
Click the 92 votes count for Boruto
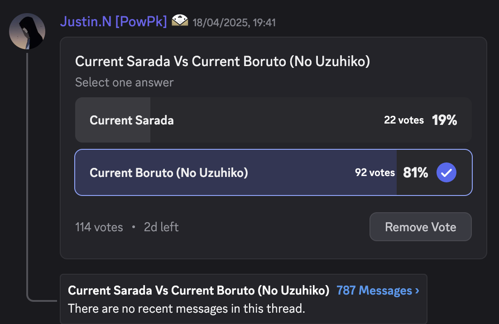(x=375, y=172)
